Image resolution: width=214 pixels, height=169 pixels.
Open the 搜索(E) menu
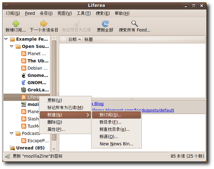pos(103,13)
